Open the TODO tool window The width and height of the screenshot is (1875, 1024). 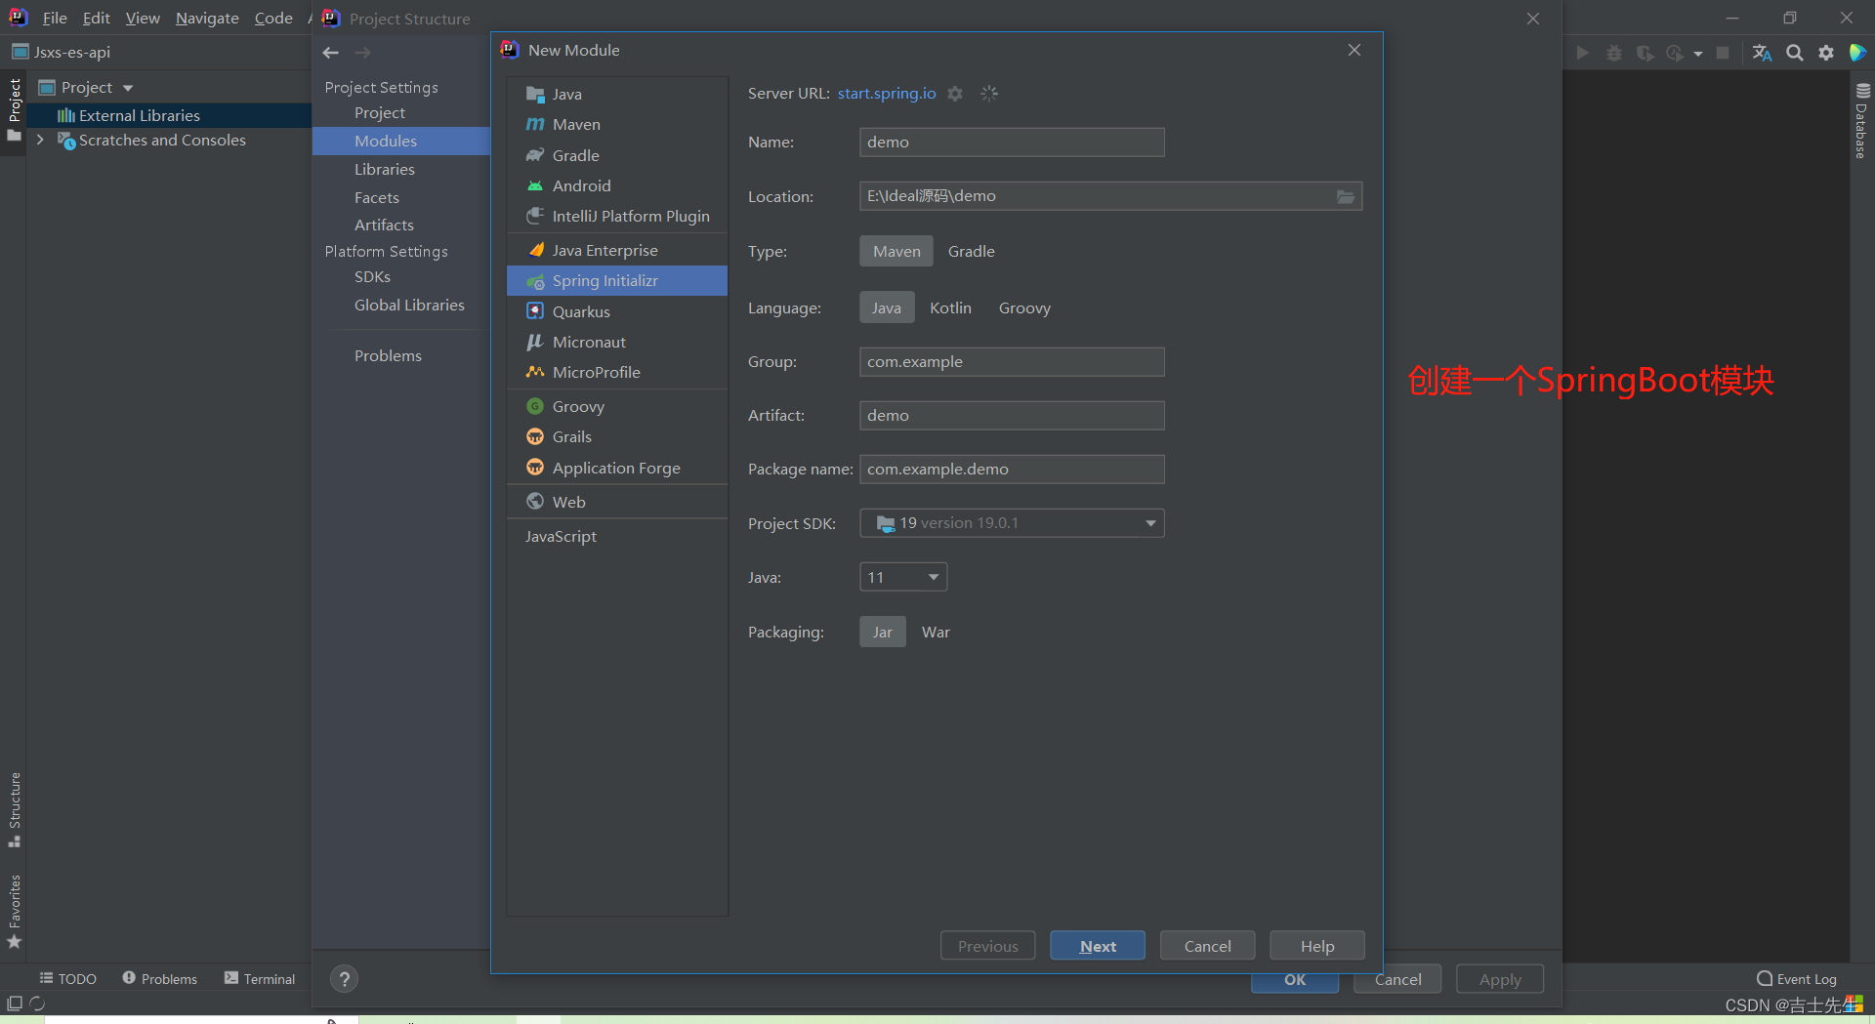(x=67, y=978)
